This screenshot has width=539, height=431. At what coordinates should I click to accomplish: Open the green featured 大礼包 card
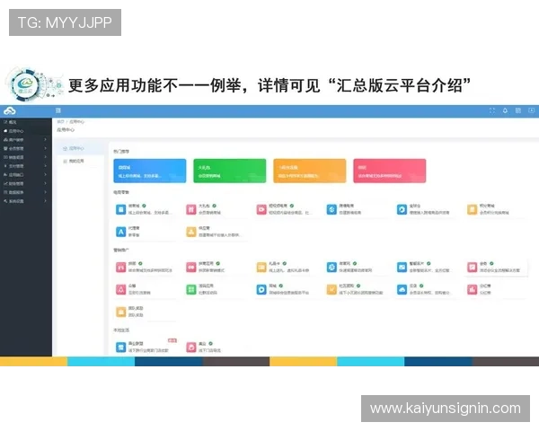pyautogui.click(x=230, y=171)
